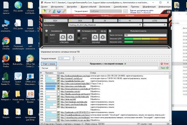Click the edit project notepad icon
187x125 pixels.
click(49, 11)
